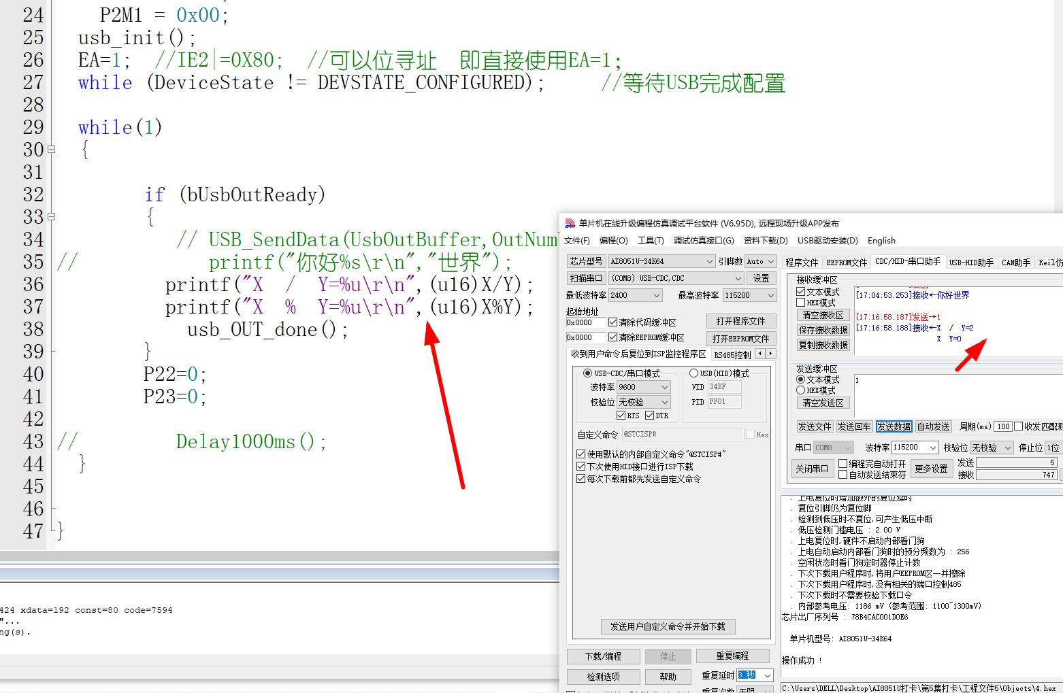Viewport: 1063px width, 693px height.
Task: Open 重复延时 3秒 dropdown
Action: (755, 675)
